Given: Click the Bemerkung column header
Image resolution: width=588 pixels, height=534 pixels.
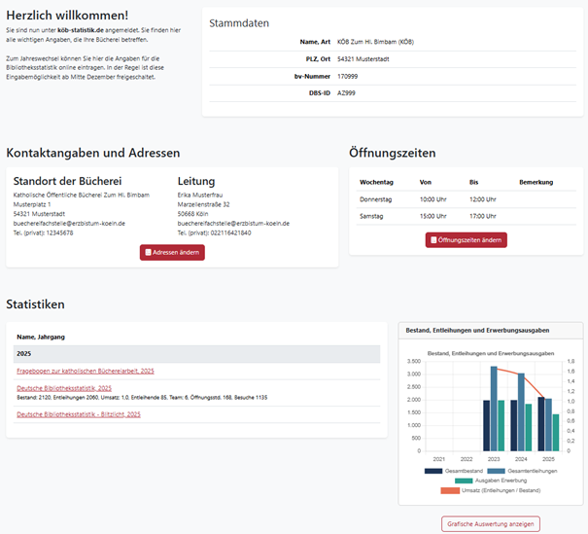Looking at the screenshot, I should pyautogui.click(x=536, y=183).
